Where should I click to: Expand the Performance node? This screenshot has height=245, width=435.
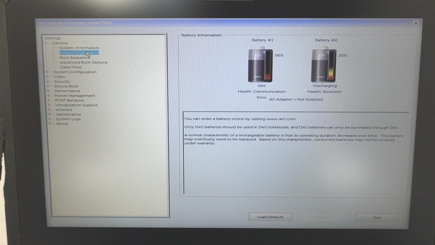click(48, 91)
